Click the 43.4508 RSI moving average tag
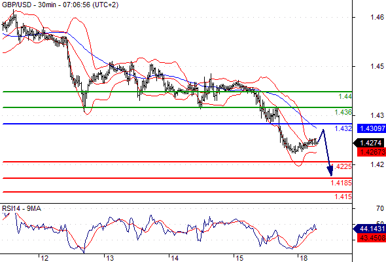The height and width of the screenshot is (262, 386). 372,238
